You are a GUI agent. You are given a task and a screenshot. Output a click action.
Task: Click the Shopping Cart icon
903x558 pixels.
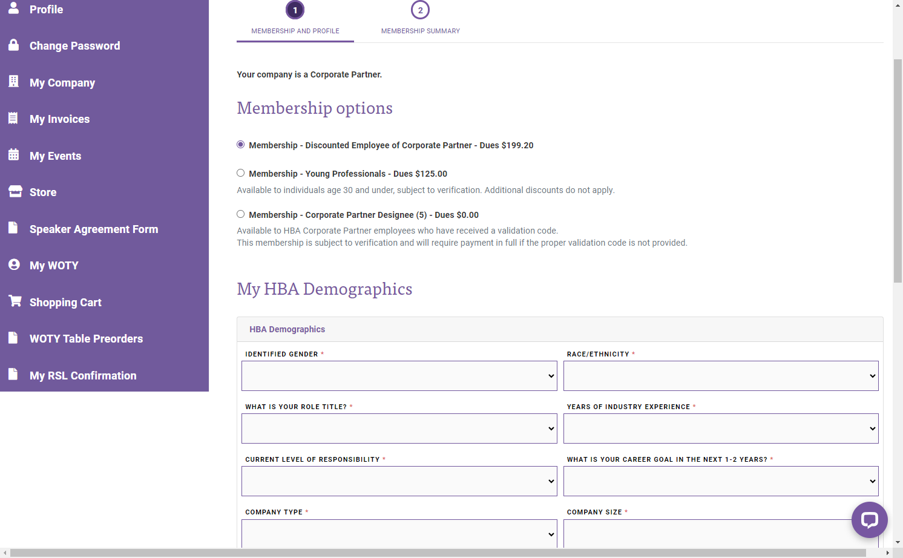[x=15, y=301]
